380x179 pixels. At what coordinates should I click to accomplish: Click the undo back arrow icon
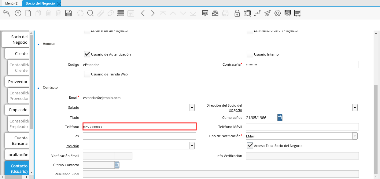point(6,13)
